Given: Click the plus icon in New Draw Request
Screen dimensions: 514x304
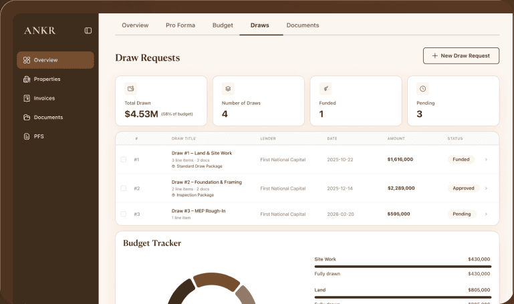Looking at the screenshot, I should (x=434, y=55).
